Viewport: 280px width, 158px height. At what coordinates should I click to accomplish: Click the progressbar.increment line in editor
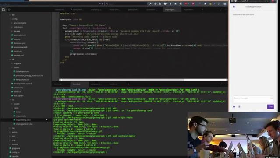pyautogui.click(x=83, y=54)
